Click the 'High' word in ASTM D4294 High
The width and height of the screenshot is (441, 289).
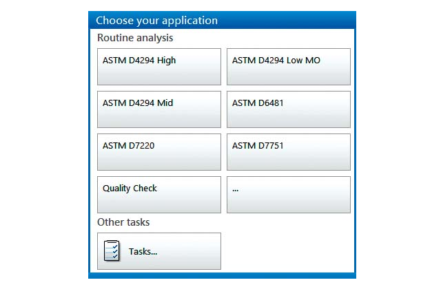(x=166, y=61)
